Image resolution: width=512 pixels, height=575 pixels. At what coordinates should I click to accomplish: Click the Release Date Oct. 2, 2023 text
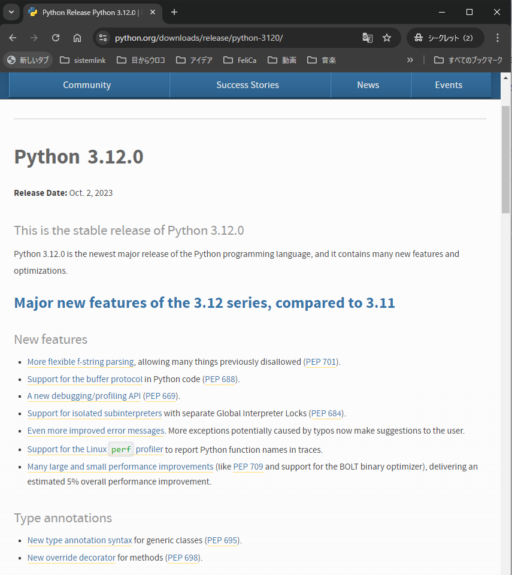pos(63,193)
